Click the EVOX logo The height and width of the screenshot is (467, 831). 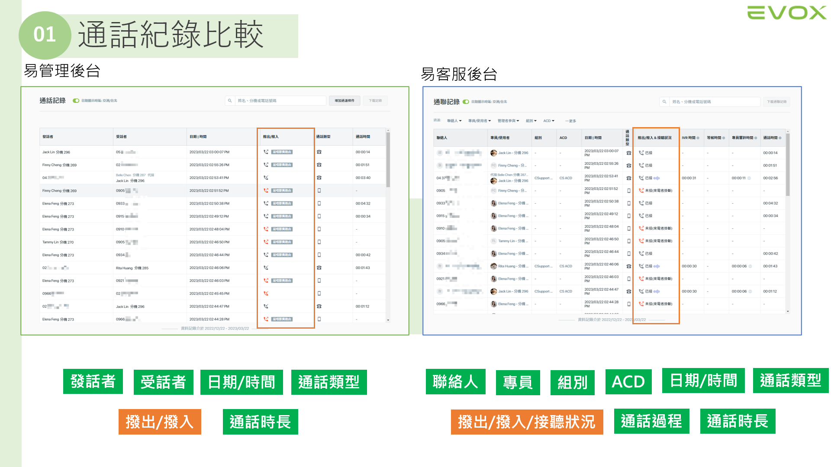coord(787,13)
